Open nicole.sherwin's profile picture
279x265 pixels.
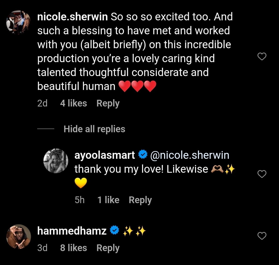point(18,22)
